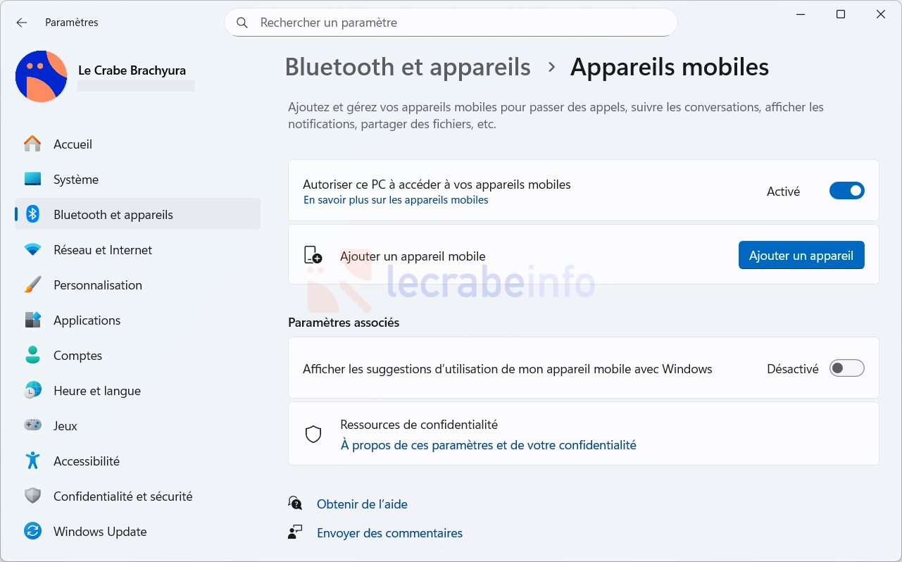Select the Système monitor icon
Viewport: 902px width, 562px height.
(32, 180)
